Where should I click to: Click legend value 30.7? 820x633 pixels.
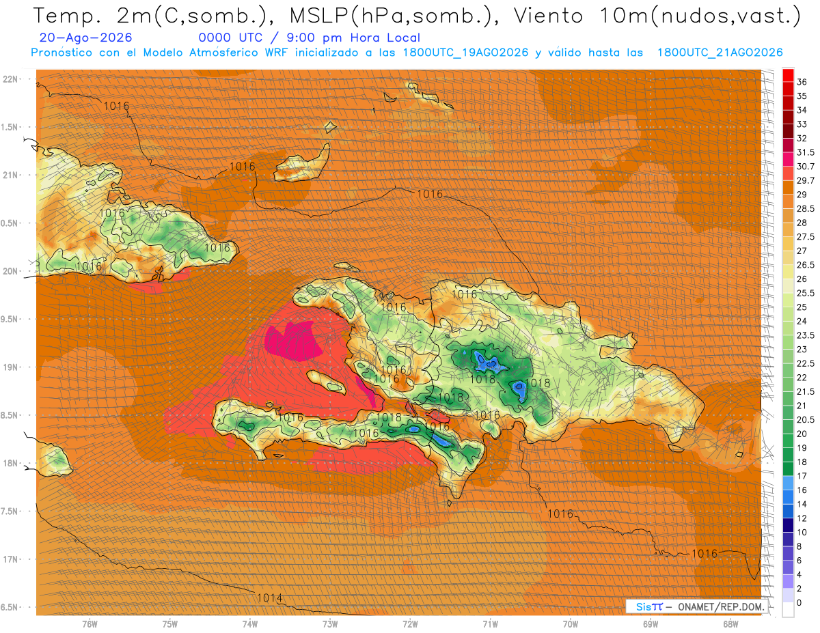tap(806, 167)
